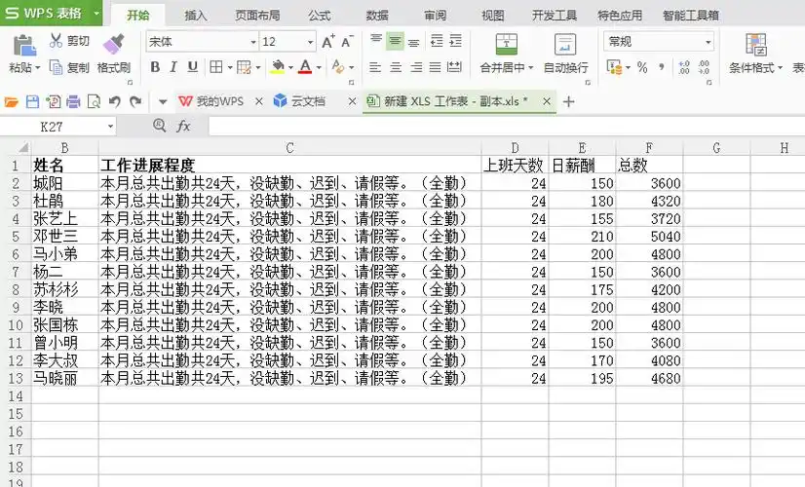Select cell with 5040 total
The width and height of the screenshot is (805, 487).
[649, 237]
